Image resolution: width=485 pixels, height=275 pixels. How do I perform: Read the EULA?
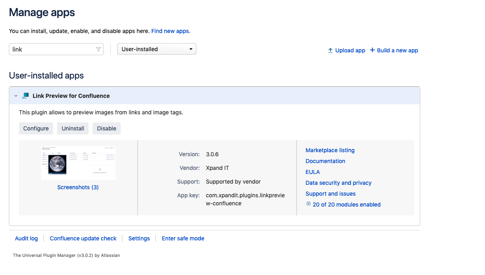click(313, 172)
